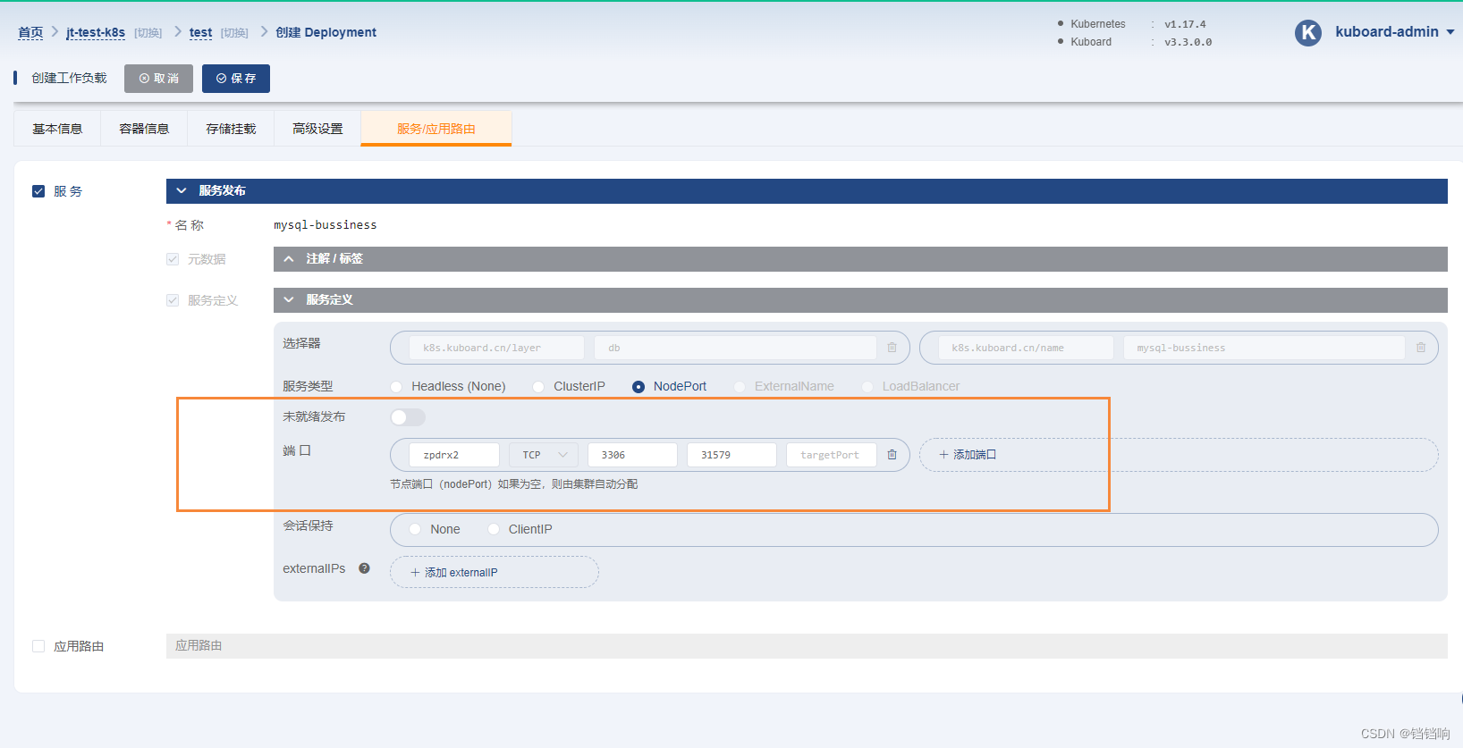Viewport: 1463px width, 748px height.
Task: Click the service name mysql-bussiness text
Action: 326,225
